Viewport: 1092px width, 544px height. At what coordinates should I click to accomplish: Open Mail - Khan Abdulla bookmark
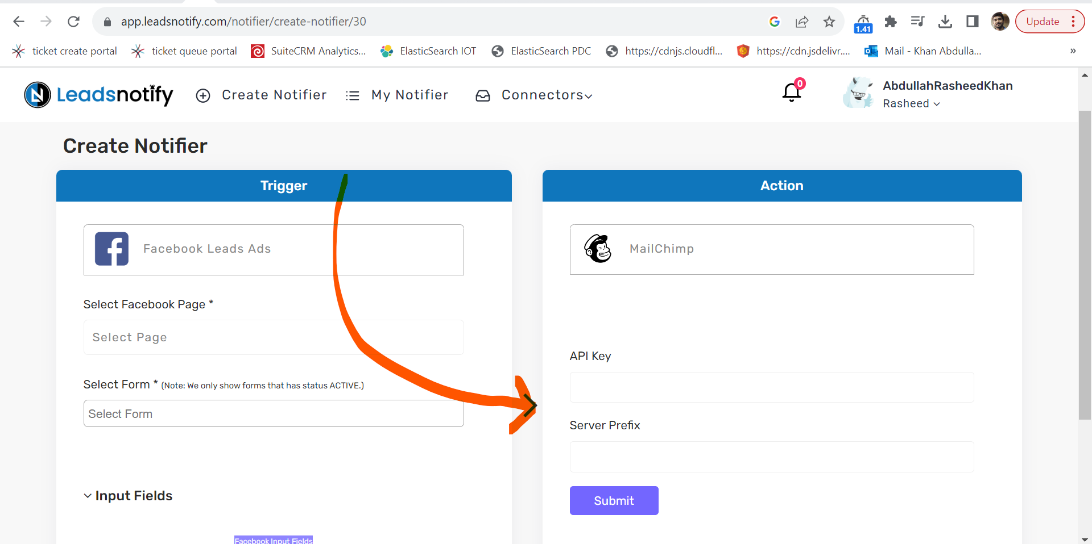pos(923,51)
